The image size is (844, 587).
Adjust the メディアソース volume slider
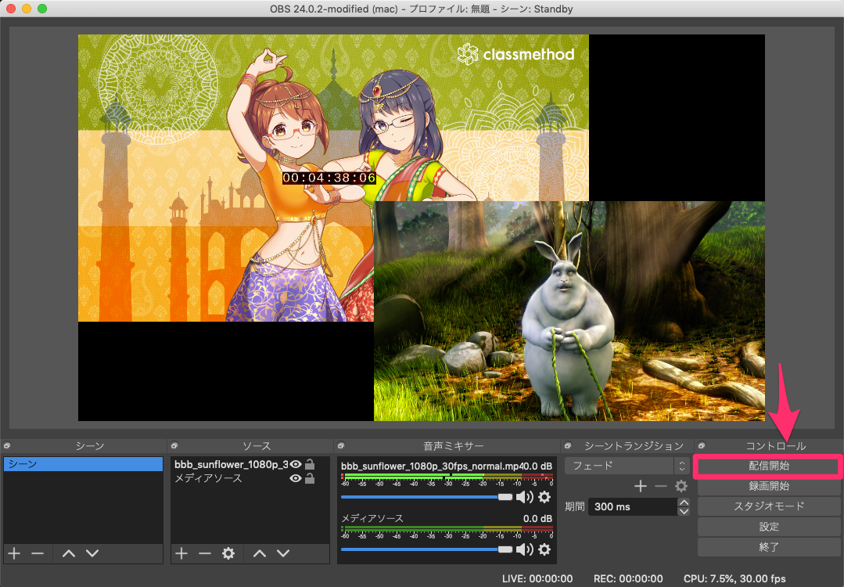click(427, 549)
